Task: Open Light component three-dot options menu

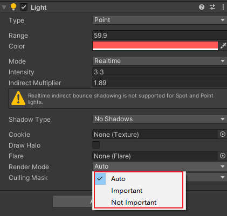Action: [223, 7]
